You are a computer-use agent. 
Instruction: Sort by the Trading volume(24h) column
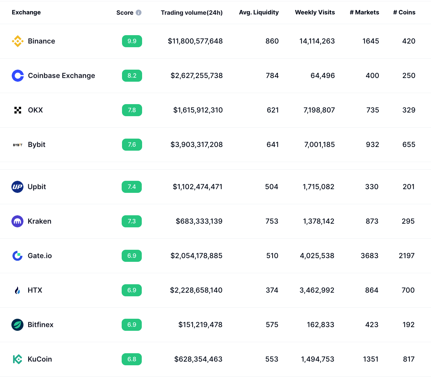click(x=192, y=12)
